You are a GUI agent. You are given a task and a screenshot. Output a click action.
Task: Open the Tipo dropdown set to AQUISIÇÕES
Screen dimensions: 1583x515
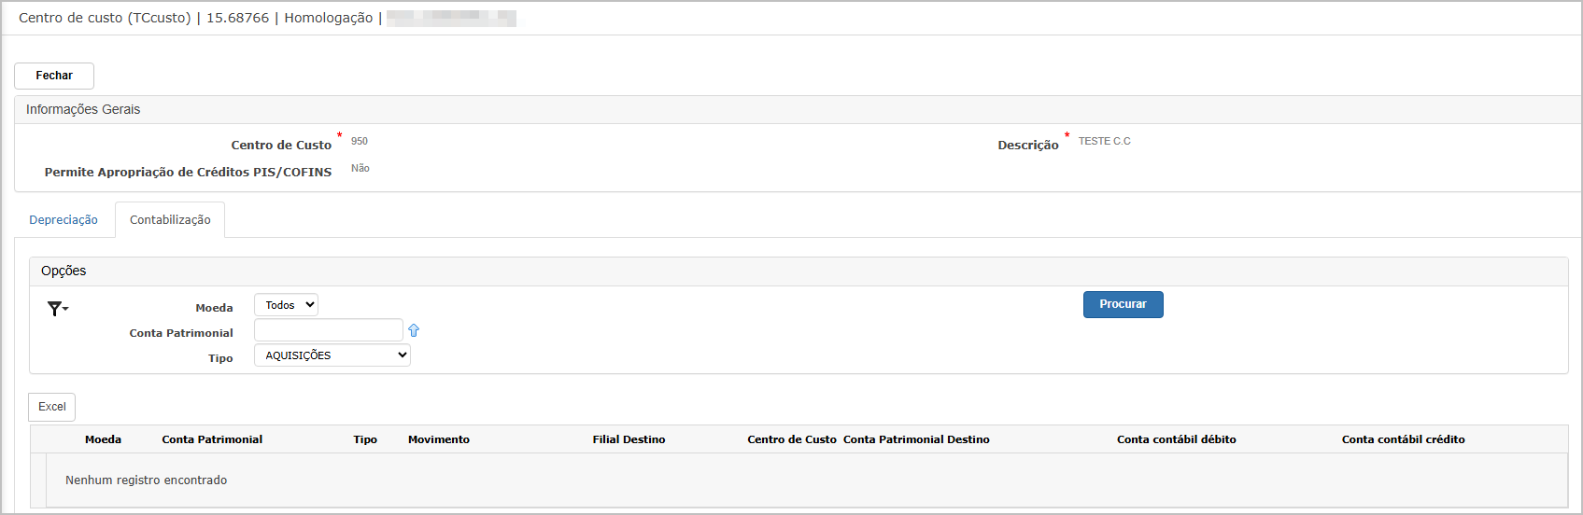click(x=332, y=355)
